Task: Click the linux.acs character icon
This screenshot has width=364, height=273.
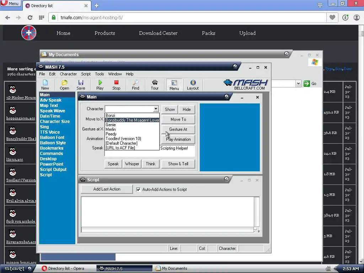Action: 12,151
